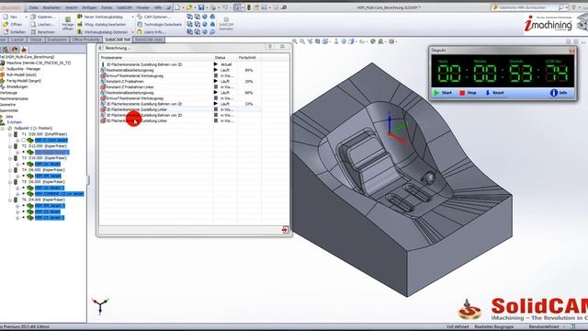The image size is (588, 331).
Task: Collapse the T2 Ø12.000 Kugelfräser tree node
Action: pos(10,146)
